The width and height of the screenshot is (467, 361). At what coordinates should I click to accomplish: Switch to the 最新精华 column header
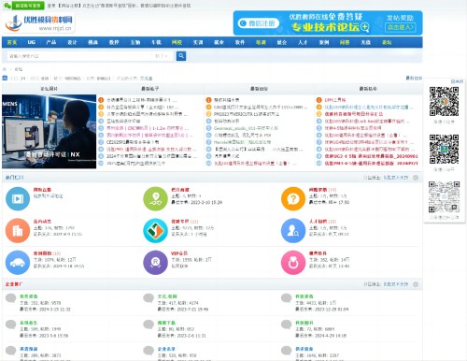(368, 89)
